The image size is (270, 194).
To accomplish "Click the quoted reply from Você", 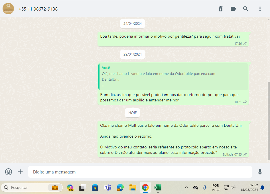I will pyautogui.click(x=173, y=77).
